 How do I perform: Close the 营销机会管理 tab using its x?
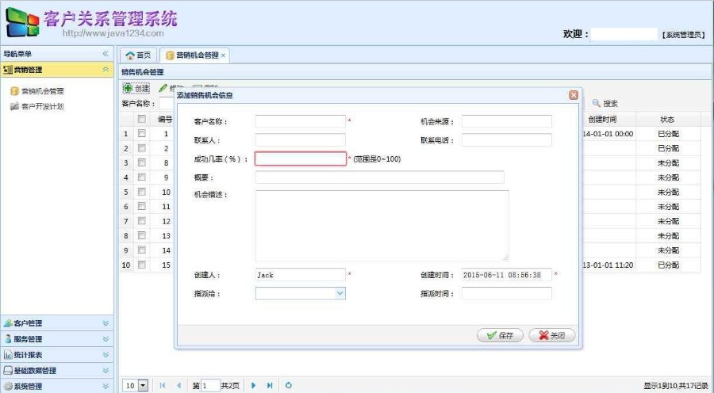pos(224,55)
